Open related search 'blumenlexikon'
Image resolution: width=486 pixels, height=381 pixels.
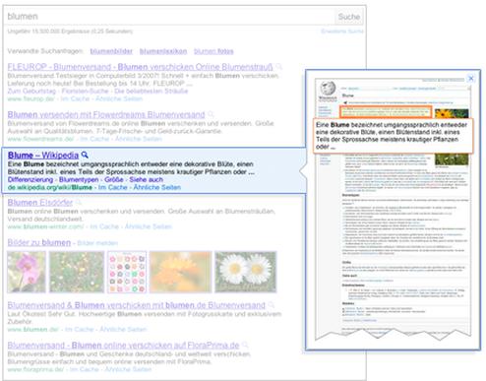coord(163,51)
